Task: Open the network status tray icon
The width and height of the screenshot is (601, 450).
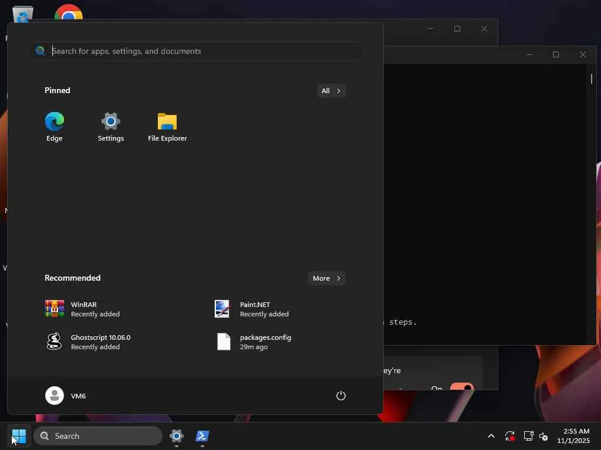Action: tap(529, 436)
